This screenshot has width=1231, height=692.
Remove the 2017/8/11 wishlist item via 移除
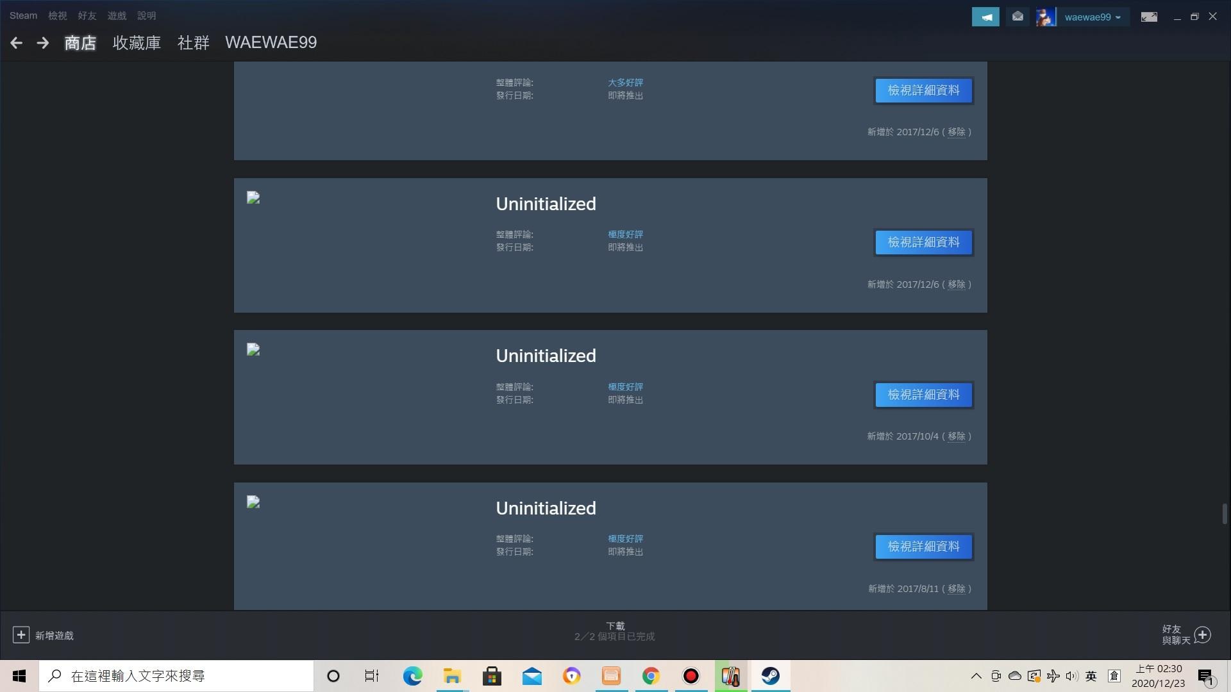tap(957, 588)
